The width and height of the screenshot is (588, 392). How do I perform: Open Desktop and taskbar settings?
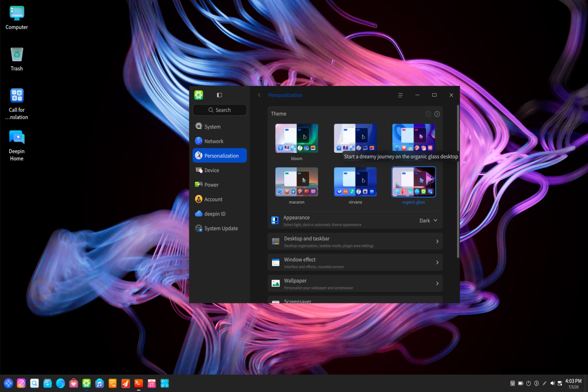[355, 241]
